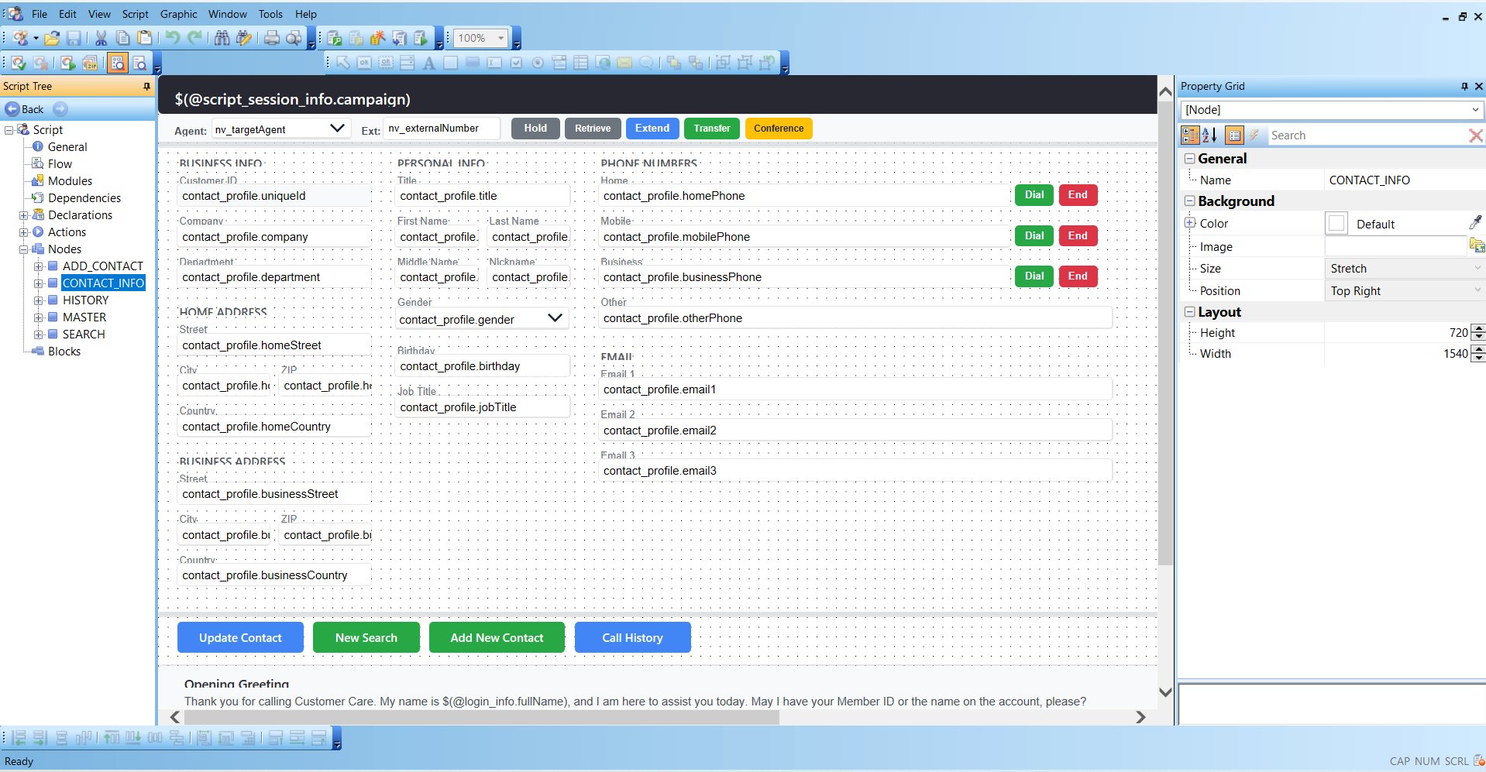Open the View menu
Viewport: 1486px width, 772px height.
click(x=99, y=14)
